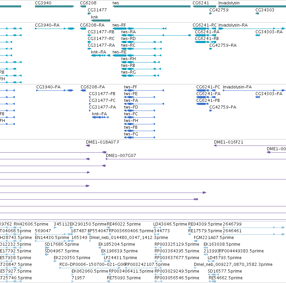
Task: Select the CG6208 gene label
Action: pos(88,3)
